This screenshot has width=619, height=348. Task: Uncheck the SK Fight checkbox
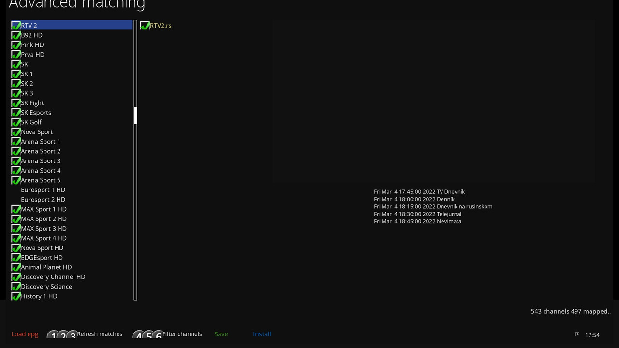pos(16,102)
